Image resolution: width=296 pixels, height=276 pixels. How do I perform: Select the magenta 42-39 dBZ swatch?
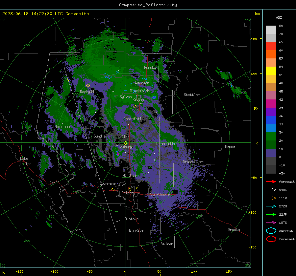[271, 104]
